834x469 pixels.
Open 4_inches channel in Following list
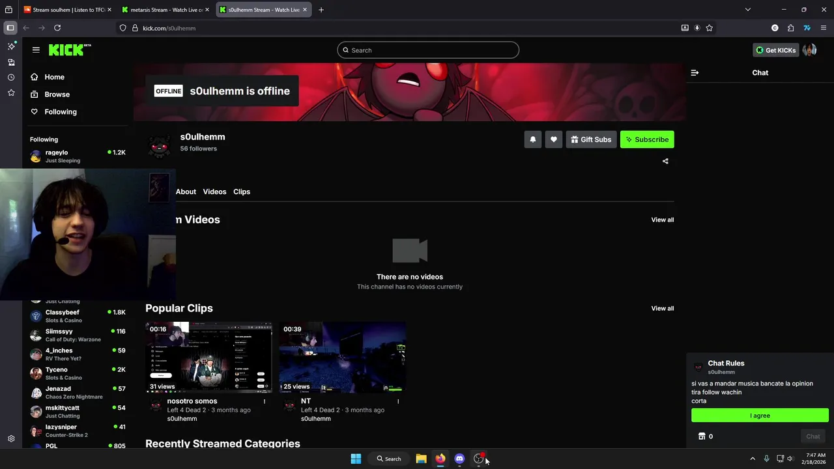[x=78, y=354]
